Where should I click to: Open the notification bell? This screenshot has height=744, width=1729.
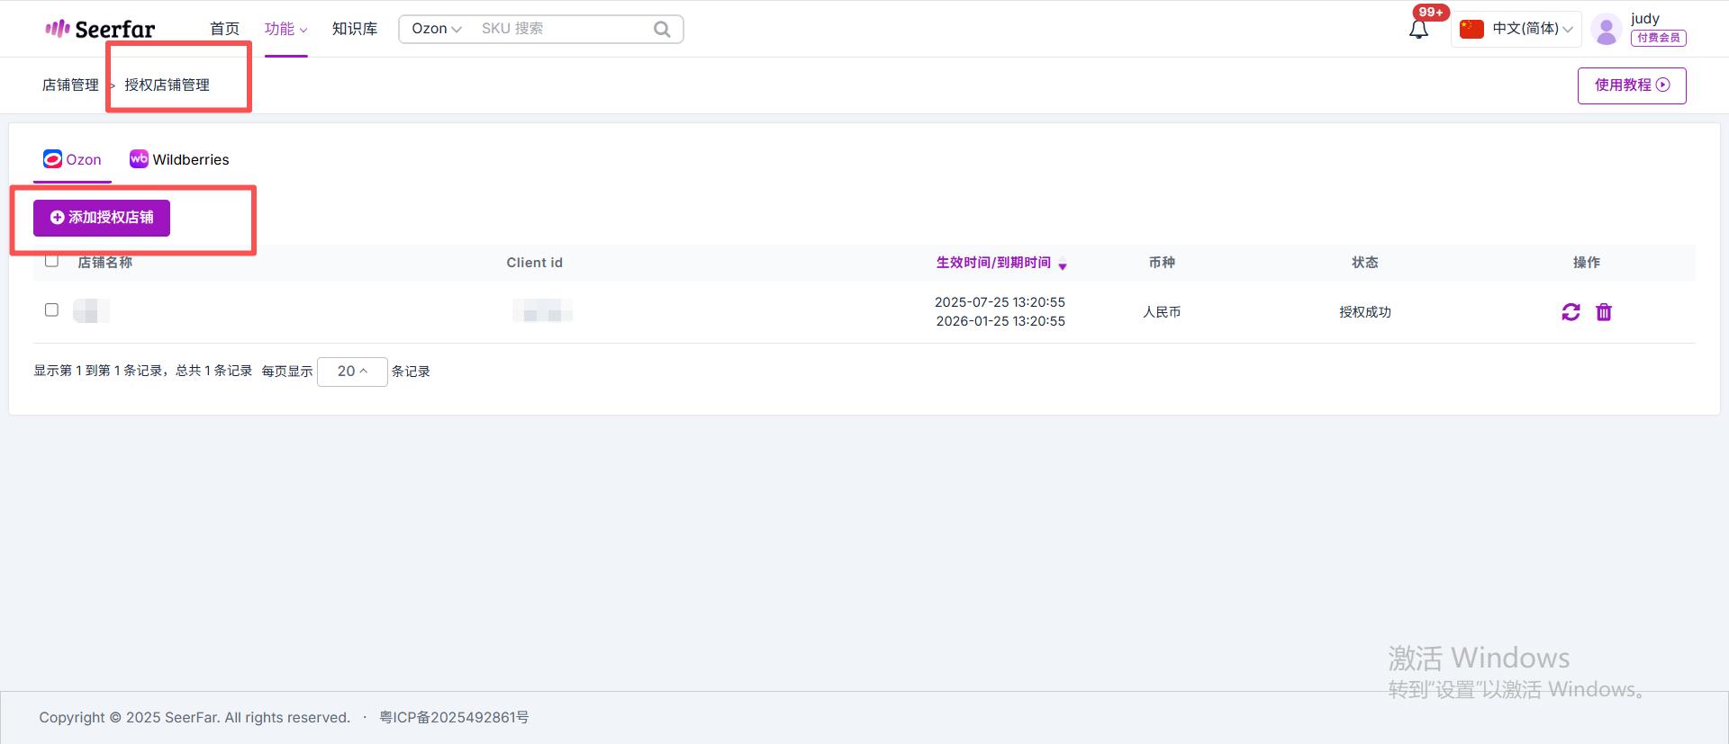[1418, 30]
